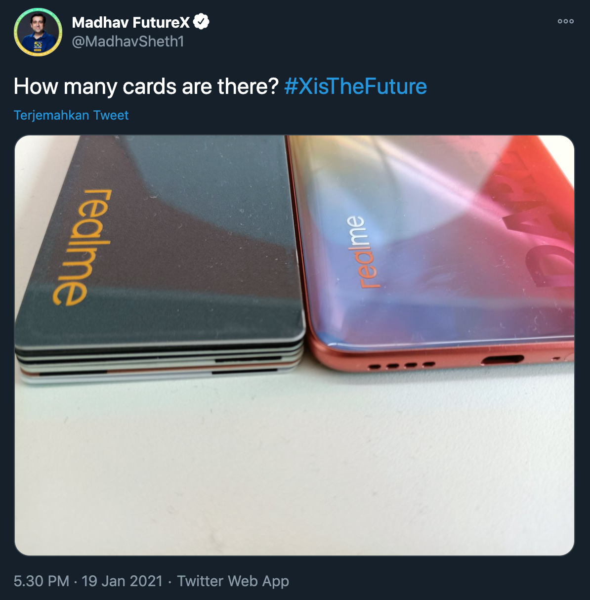Click the verified badge next to the name
Viewport: 590px width, 600px height.
[201, 22]
